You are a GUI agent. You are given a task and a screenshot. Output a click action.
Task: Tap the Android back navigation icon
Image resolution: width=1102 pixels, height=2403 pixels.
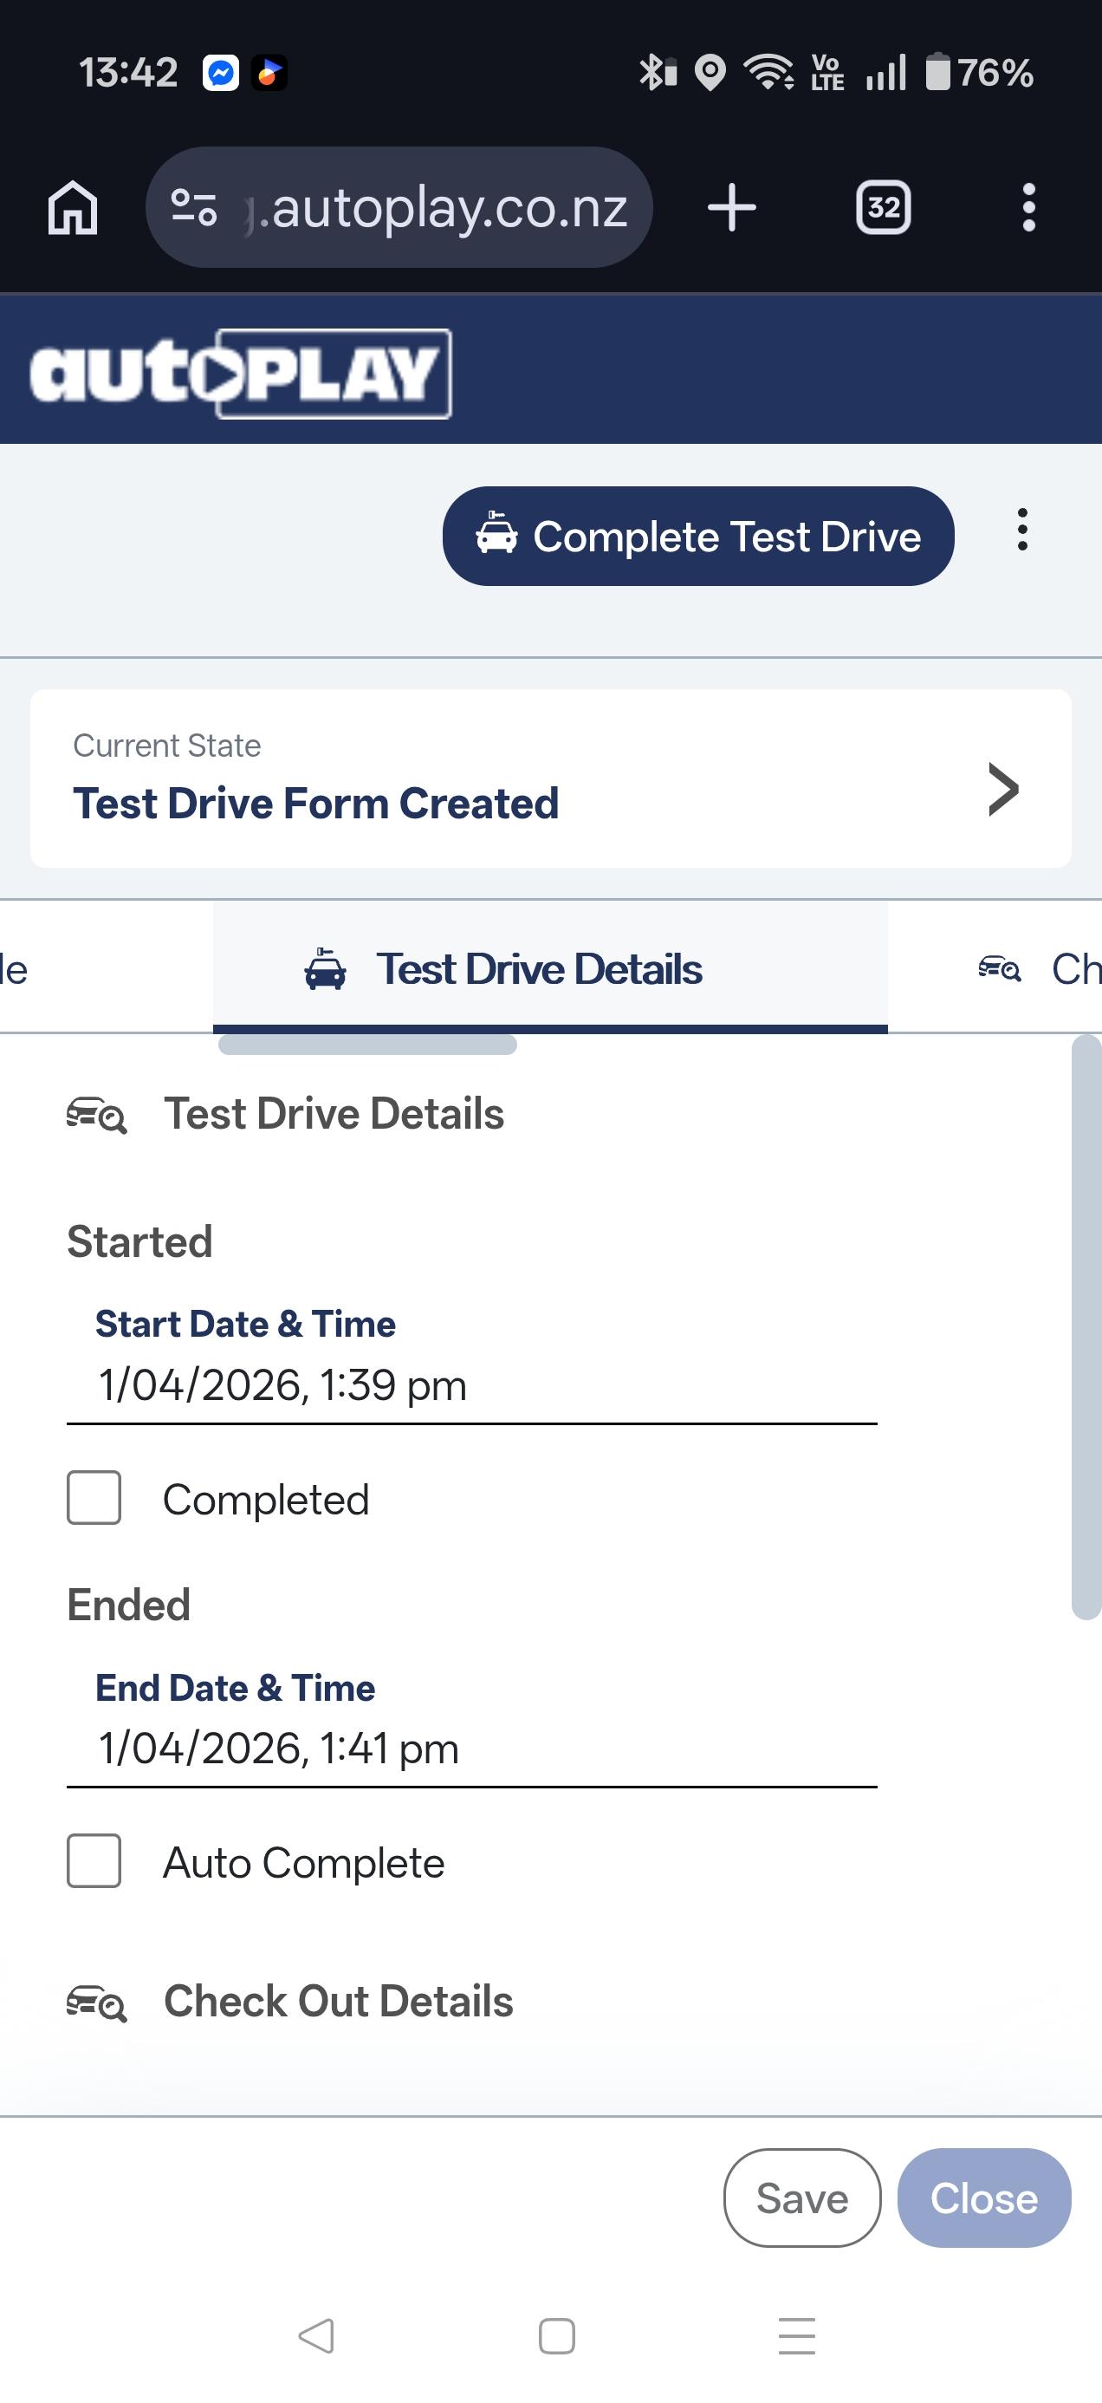317,2336
